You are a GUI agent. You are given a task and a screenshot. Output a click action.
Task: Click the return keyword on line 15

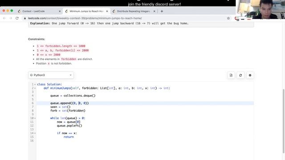[x=69, y=137]
